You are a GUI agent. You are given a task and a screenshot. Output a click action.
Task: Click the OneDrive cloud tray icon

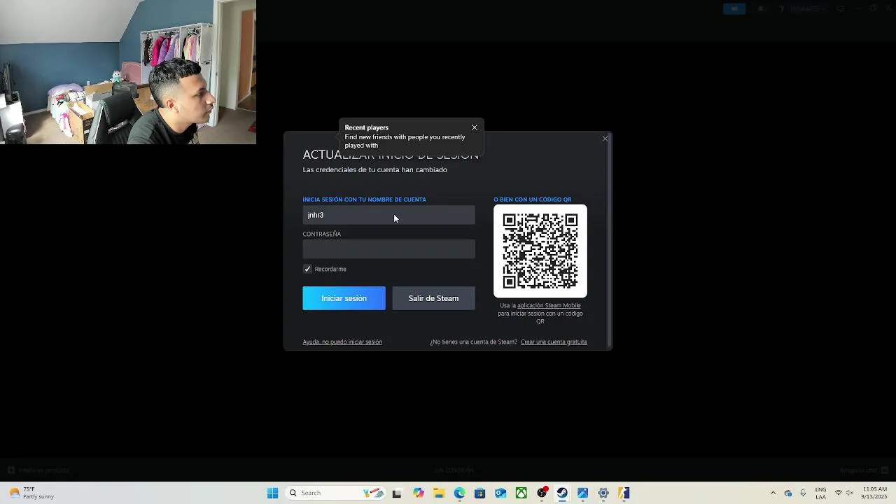pyautogui.click(x=788, y=493)
